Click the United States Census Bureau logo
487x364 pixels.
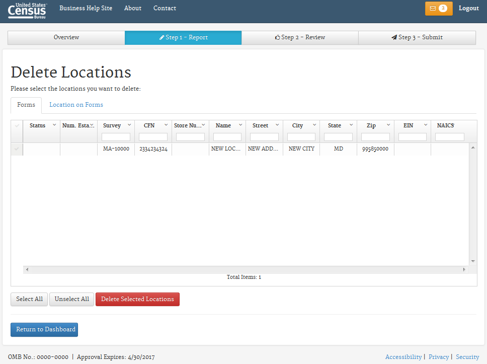point(27,11)
